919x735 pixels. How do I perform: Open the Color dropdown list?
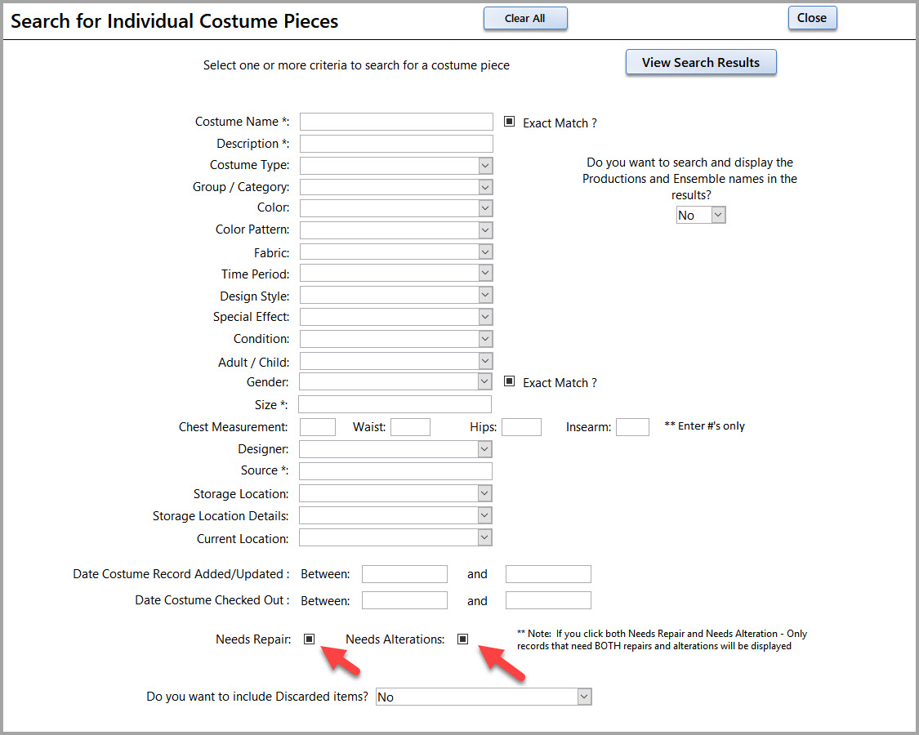(x=485, y=208)
